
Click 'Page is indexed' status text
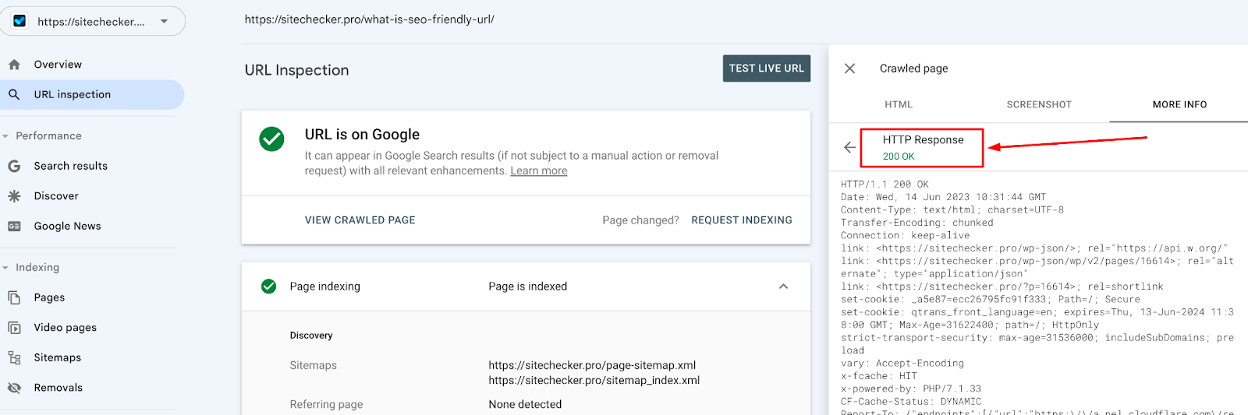[528, 287]
